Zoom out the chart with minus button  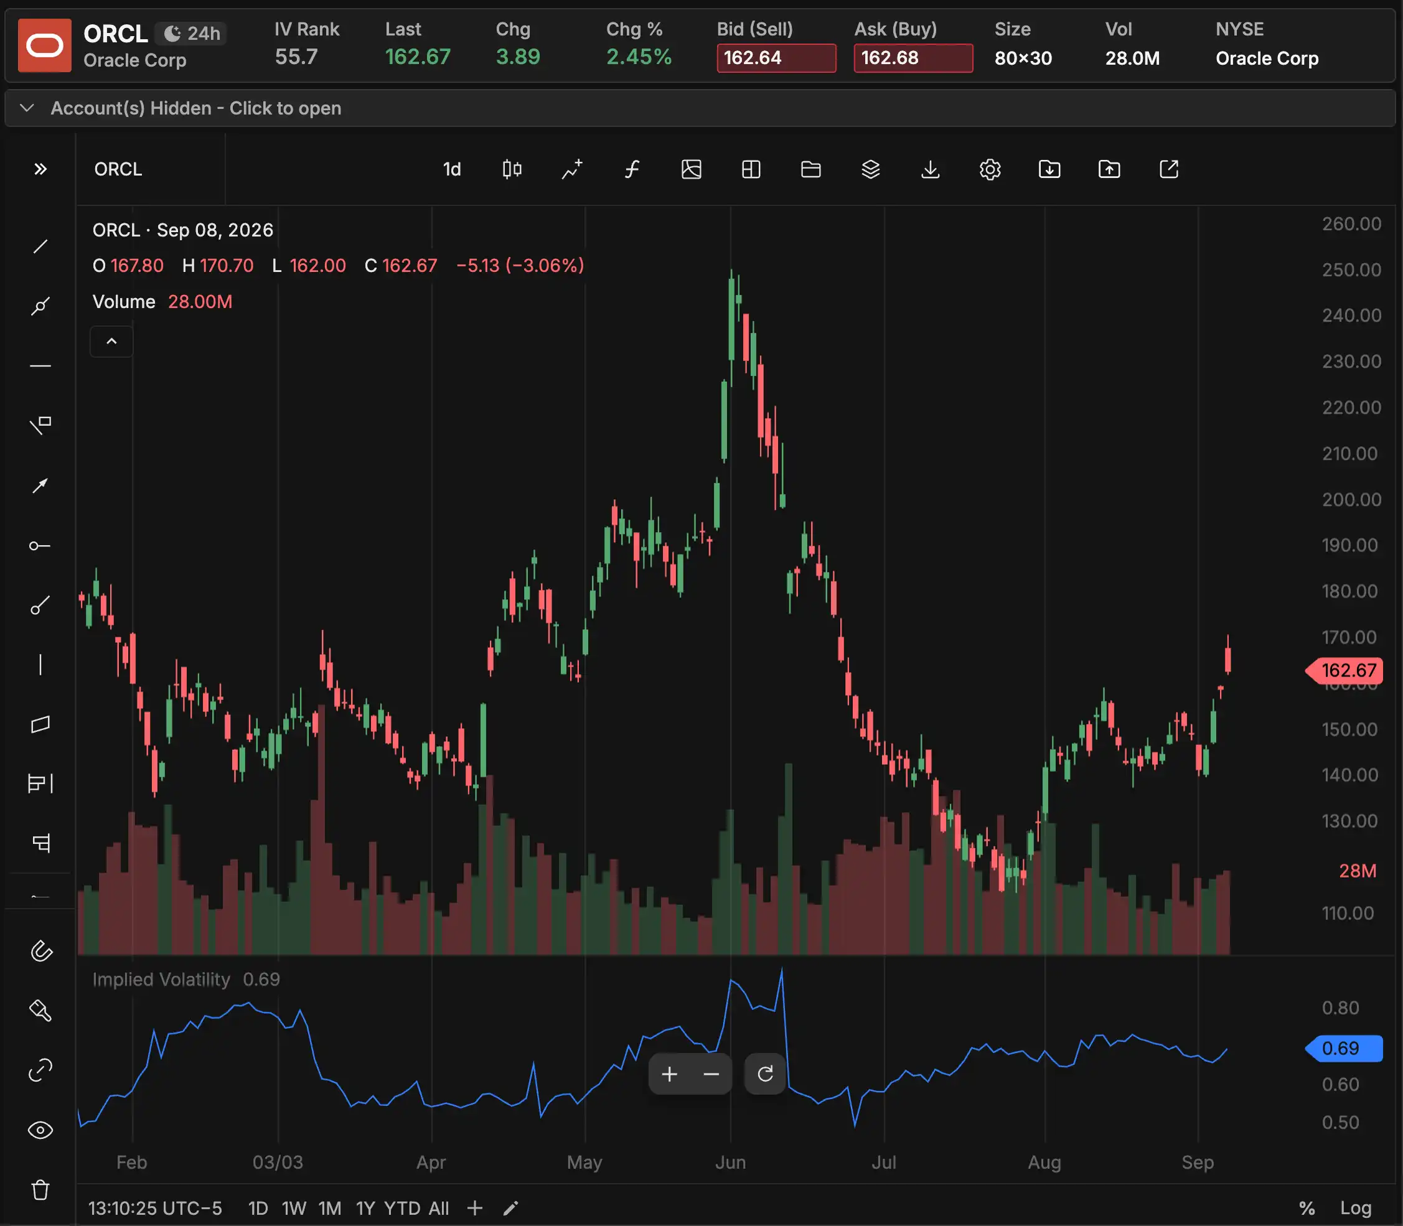point(711,1074)
